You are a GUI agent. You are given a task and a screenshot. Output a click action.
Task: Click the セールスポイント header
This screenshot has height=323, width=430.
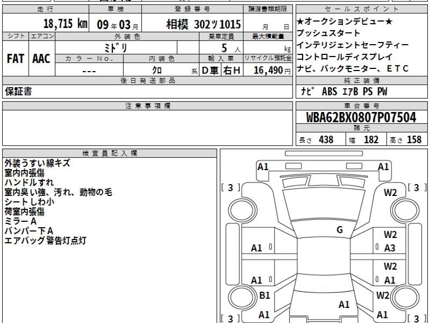pyautogui.click(x=361, y=9)
